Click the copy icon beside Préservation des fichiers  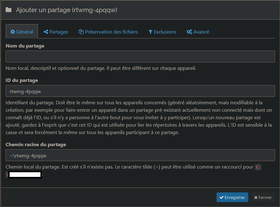point(81,32)
